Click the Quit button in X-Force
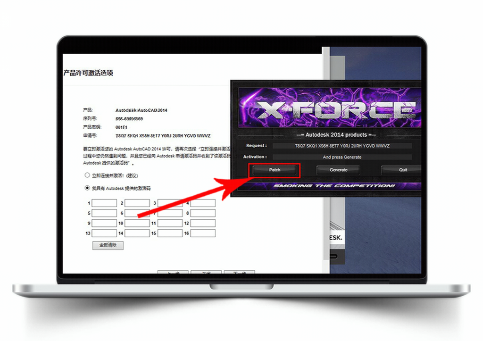The image size is (483, 341). pos(401,170)
